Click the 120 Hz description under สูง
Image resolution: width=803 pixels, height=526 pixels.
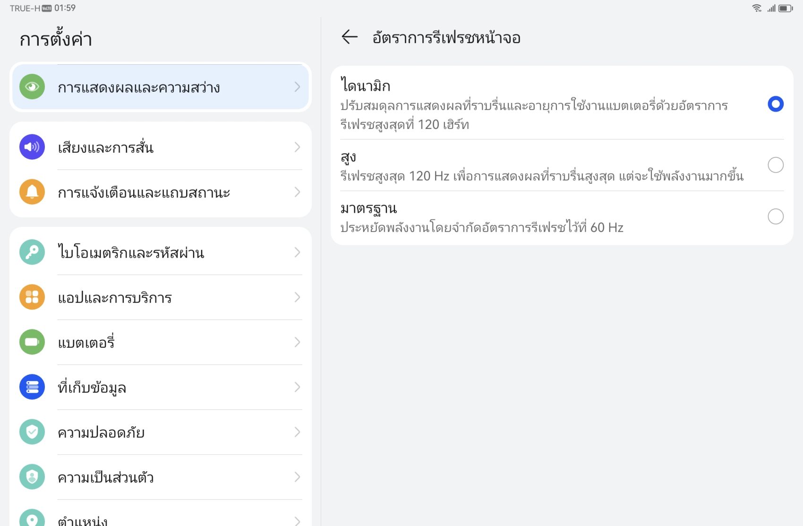click(542, 176)
